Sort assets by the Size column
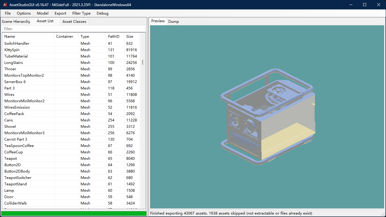Image resolution: width=386 pixels, height=217 pixels. (x=130, y=36)
